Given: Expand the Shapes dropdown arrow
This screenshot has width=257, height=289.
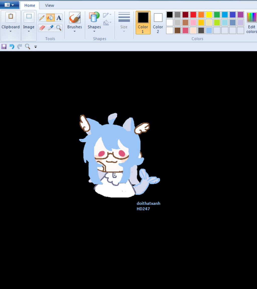Looking at the screenshot, I should coord(94,31).
